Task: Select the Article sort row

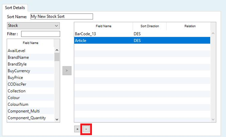Action: tap(142, 40)
